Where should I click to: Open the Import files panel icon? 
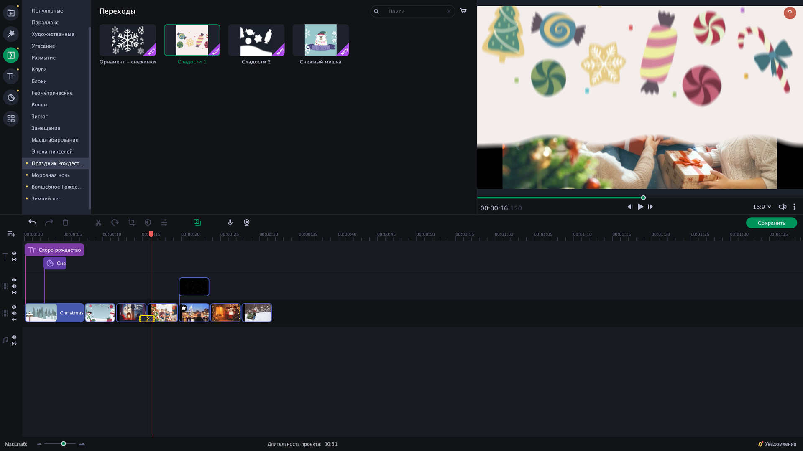11,13
